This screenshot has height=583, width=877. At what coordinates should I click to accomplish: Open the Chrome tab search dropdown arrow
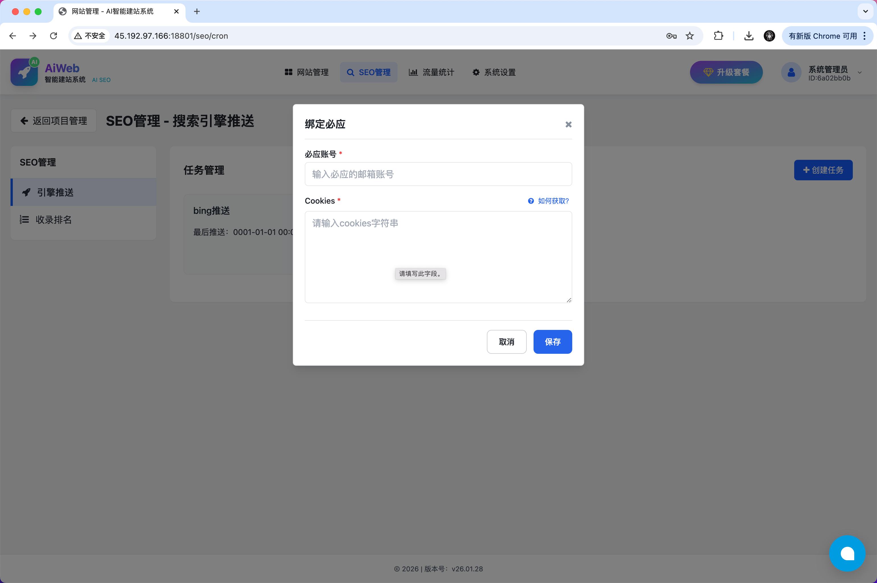tap(865, 11)
